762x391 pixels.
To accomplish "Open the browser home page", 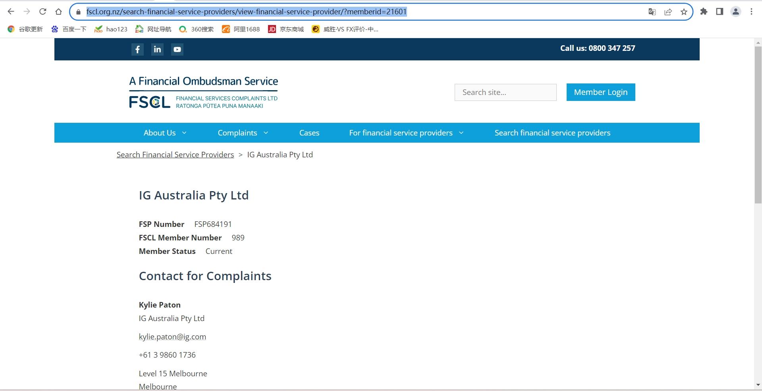I will pyautogui.click(x=58, y=12).
